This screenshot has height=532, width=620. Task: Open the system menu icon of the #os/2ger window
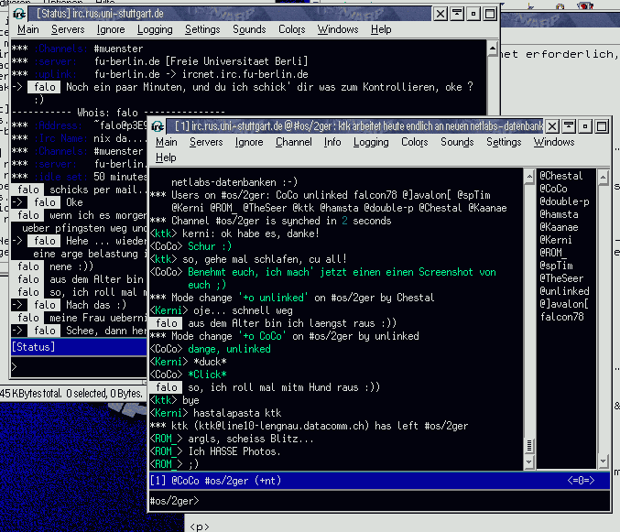[159, 125]
